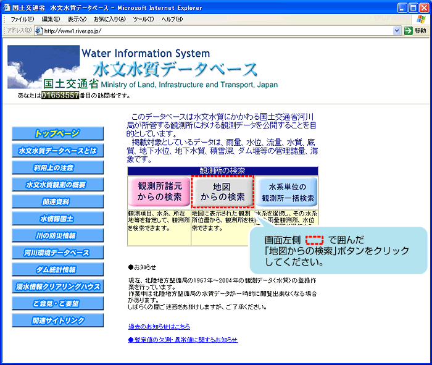
Task: Open the 過去のお知らせはこちら link
Action: pos(159,326)
